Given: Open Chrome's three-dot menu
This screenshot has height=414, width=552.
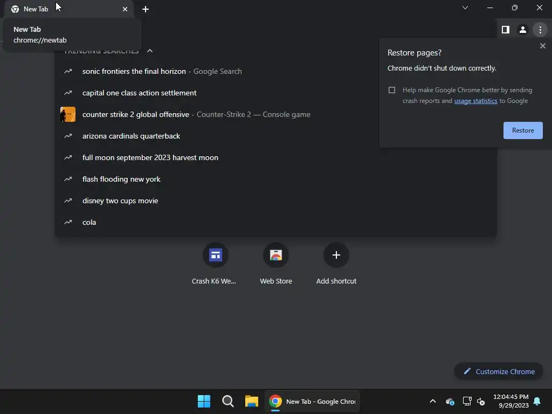Looking at the screenshot, I should click(540, 30).
